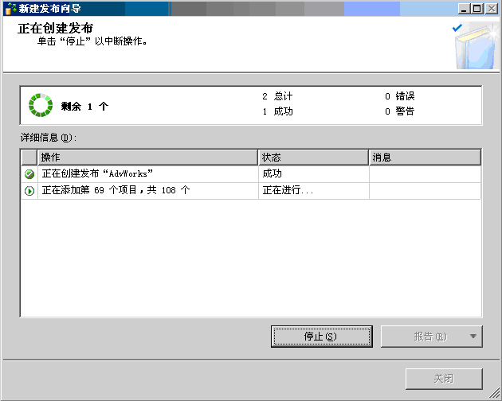This screenshot has width=502, height=401.
Task: Open the Report (报告) dropdown arrow
Action: point(473,337)
